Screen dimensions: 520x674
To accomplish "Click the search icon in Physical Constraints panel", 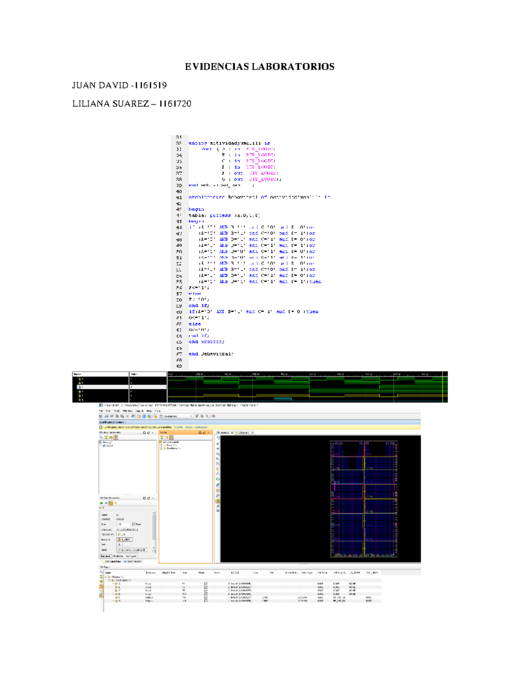I will [x=101, y=437].
